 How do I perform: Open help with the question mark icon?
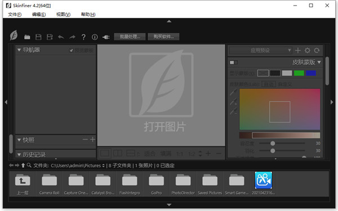[x=83, y=37]
